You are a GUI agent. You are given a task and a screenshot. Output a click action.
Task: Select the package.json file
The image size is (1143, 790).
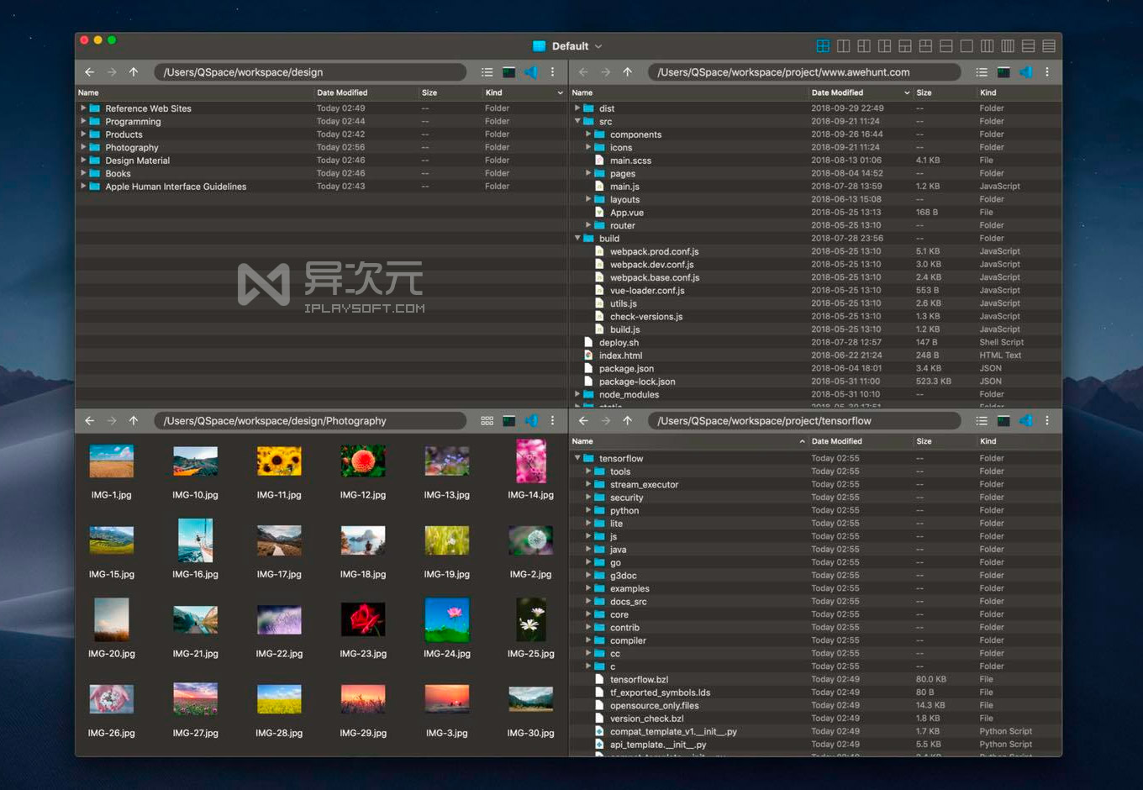click(x=626, y=368)
